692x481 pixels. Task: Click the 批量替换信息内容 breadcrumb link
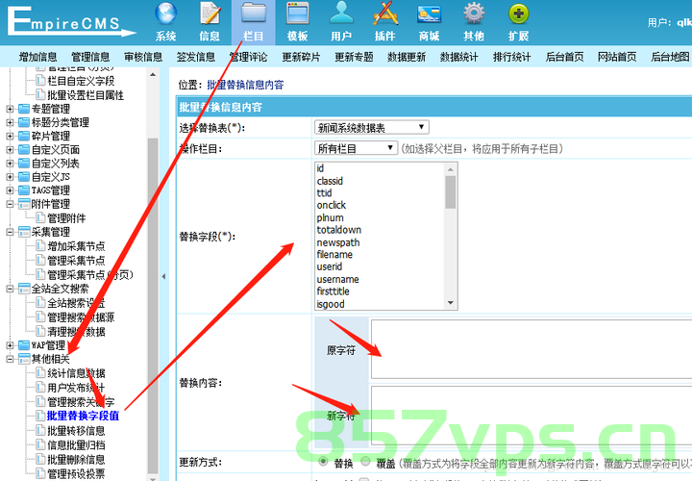point(245,85)
